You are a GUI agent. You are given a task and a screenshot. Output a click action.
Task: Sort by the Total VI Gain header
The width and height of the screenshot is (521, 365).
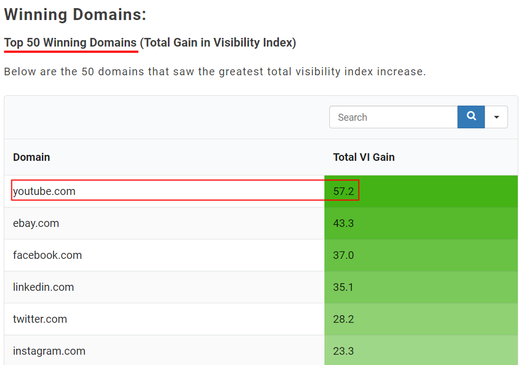(x=363, y=157)
